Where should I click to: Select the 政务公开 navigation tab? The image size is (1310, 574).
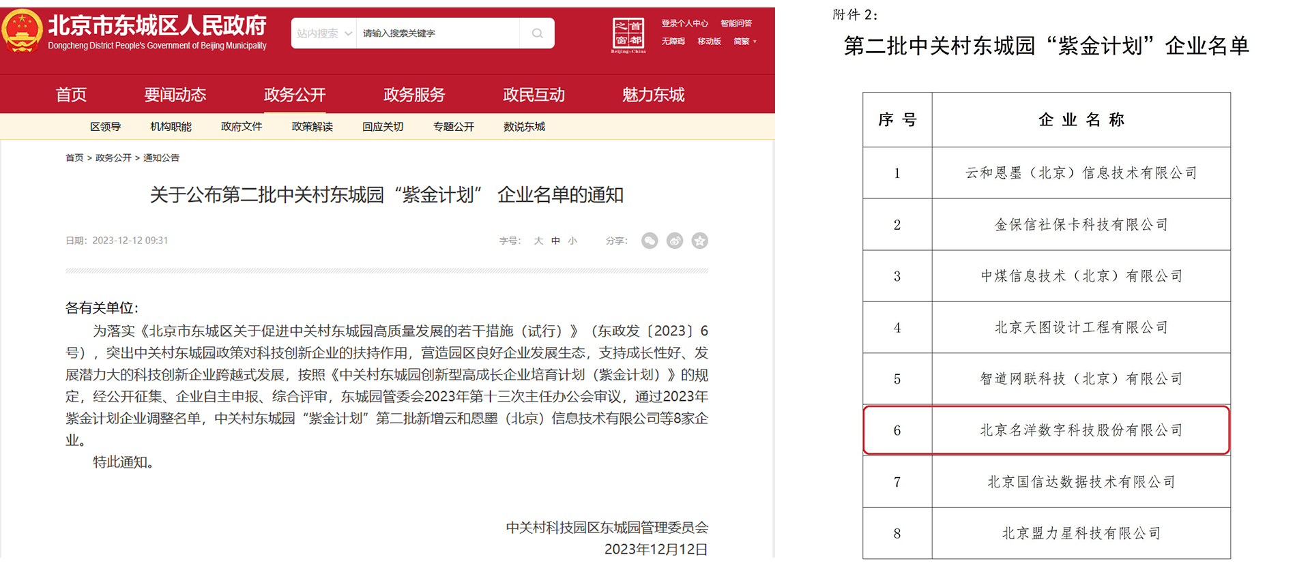295,95
